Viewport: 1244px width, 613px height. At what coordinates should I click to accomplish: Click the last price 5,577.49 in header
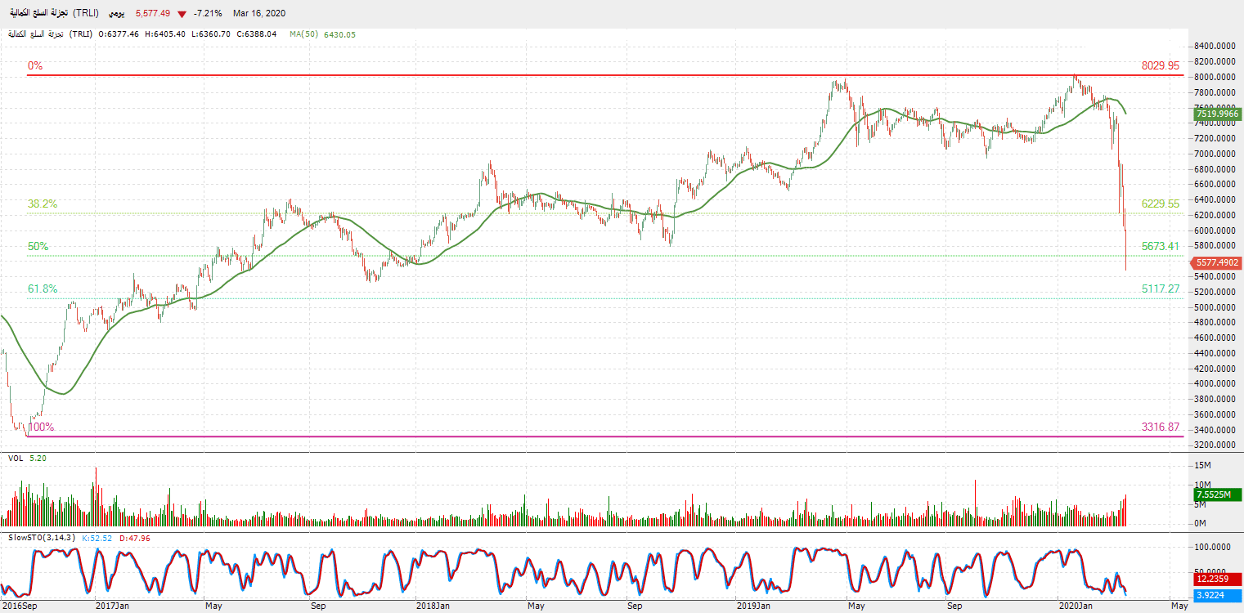coord(152,14)
